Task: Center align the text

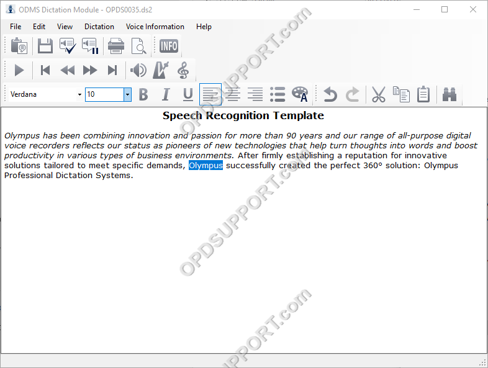Action: click(233, 94)
